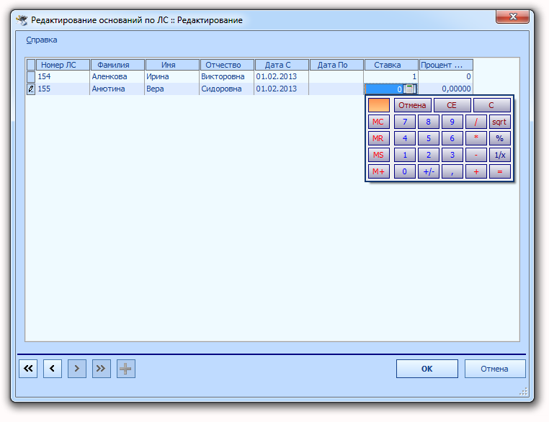Click calculator decimal comma key
The image size is (549, 422).
pos(452,171)
